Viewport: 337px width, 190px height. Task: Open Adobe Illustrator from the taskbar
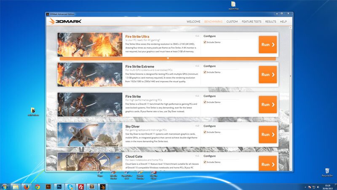48,187
